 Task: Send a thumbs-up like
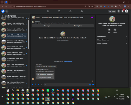(x=93, y=85)
